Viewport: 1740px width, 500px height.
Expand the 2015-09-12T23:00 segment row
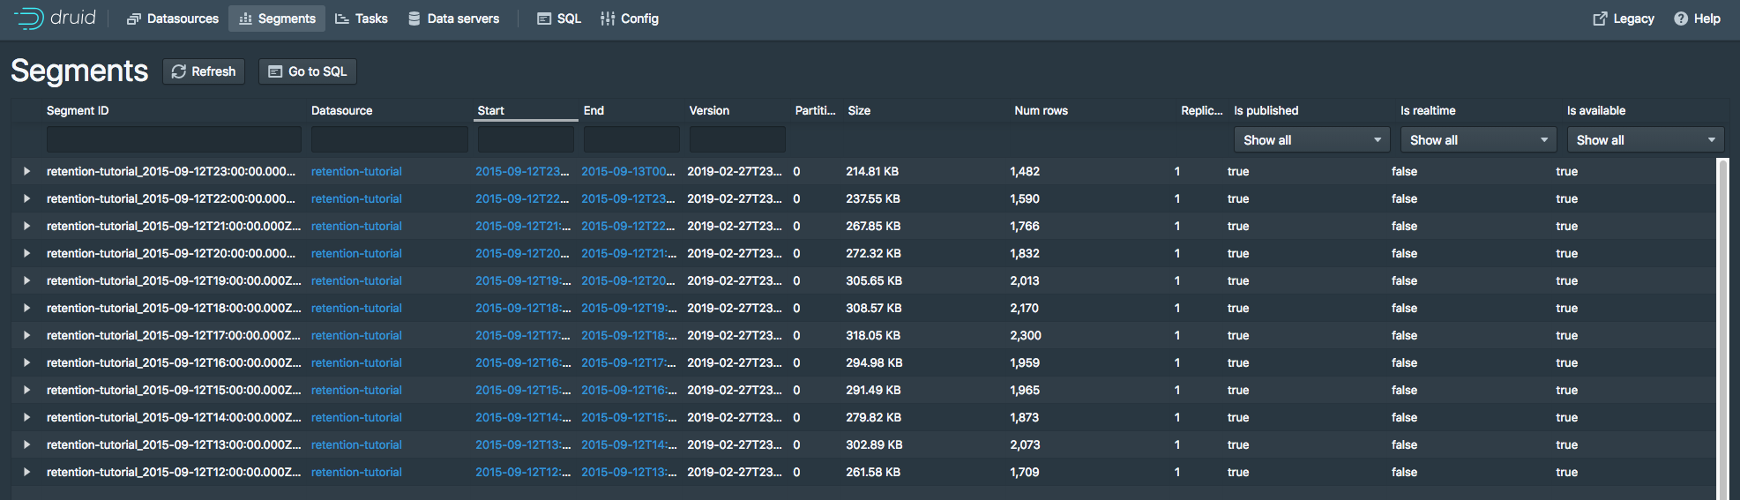point(26,172)
